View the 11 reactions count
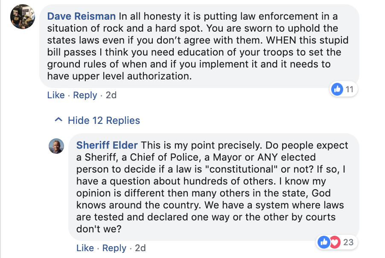 pos(350,89)
